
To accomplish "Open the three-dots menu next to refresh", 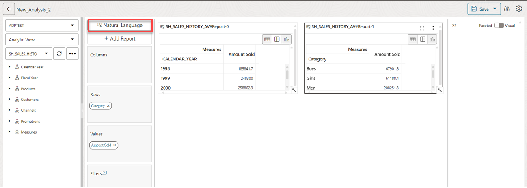I will click(x=72, y=53).
